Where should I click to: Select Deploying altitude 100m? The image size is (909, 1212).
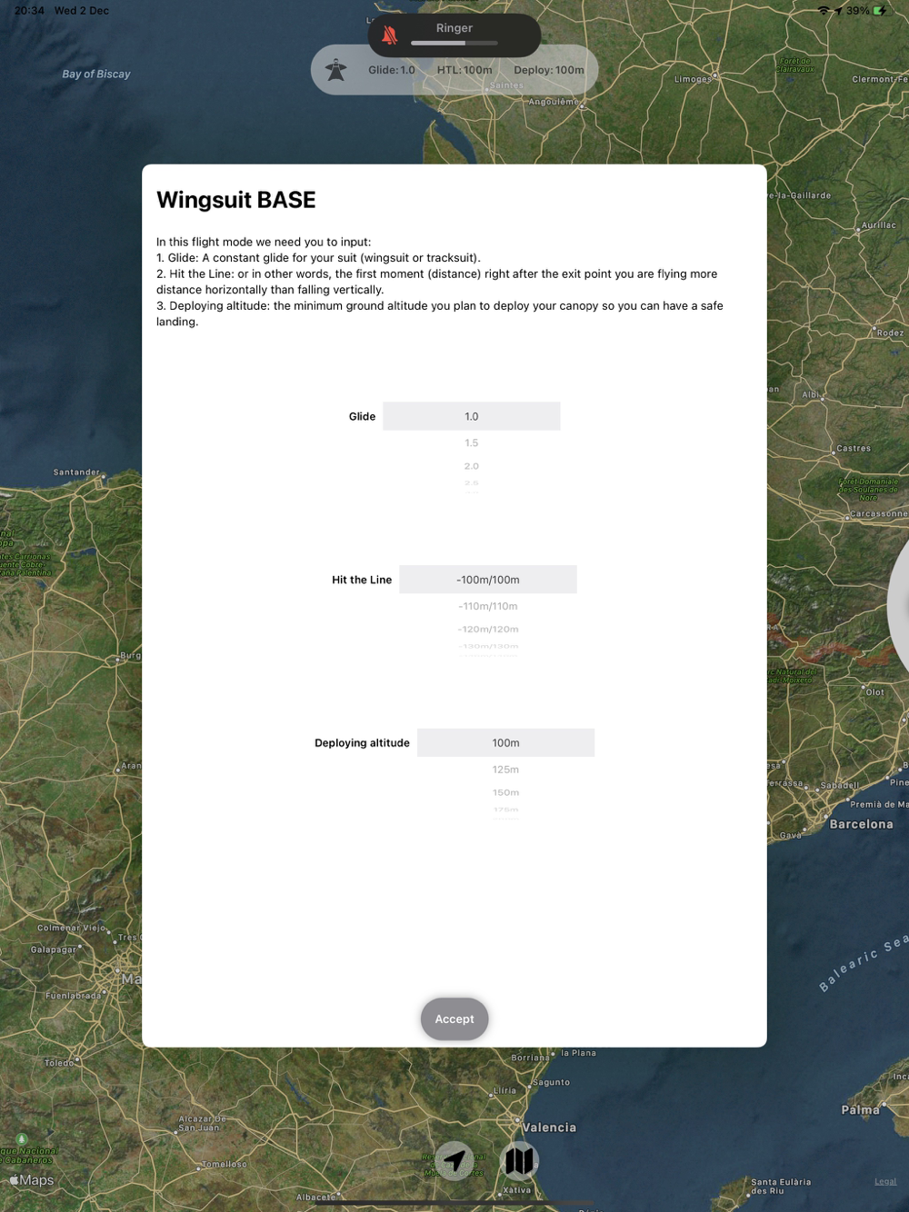point(505,742)
